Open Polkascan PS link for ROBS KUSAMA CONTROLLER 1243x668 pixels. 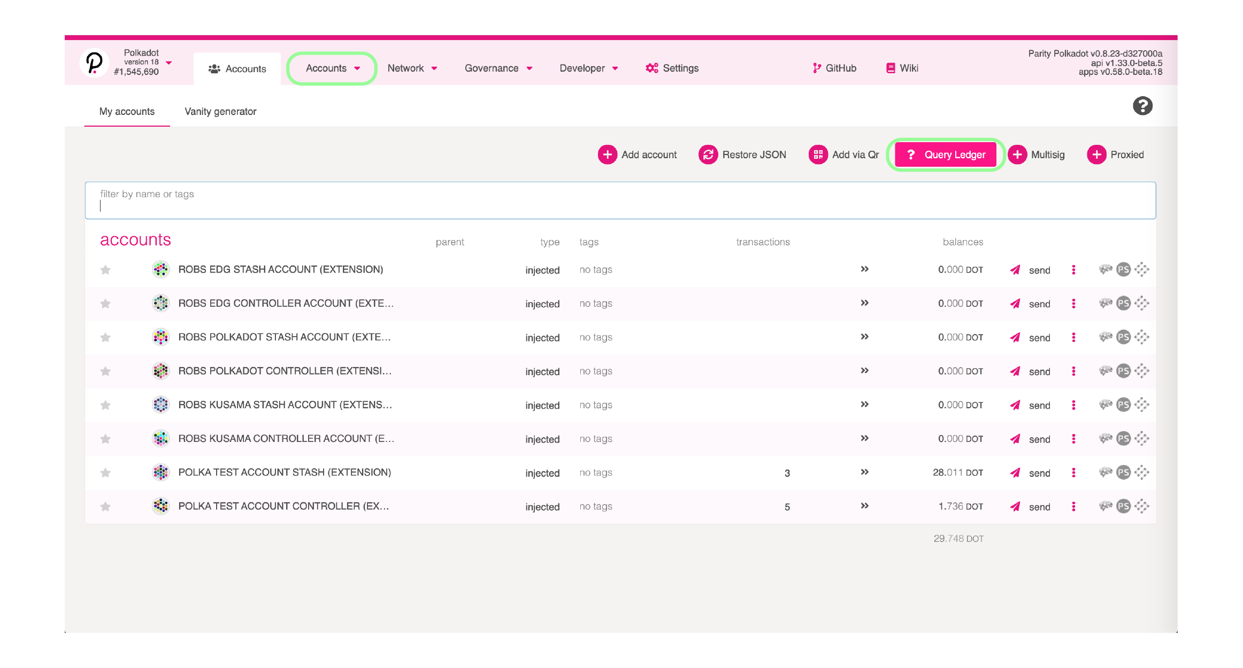click(1123, 439)
